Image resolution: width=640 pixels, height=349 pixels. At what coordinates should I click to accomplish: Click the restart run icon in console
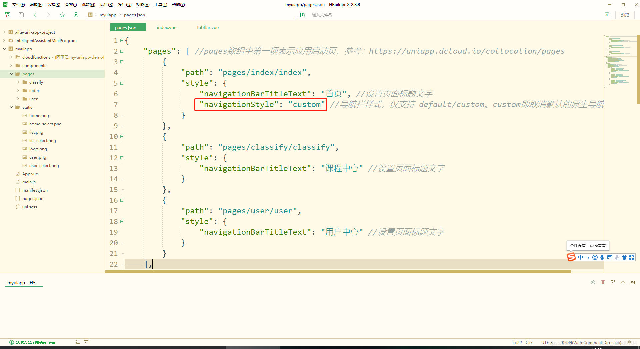(x=593, y=282)
